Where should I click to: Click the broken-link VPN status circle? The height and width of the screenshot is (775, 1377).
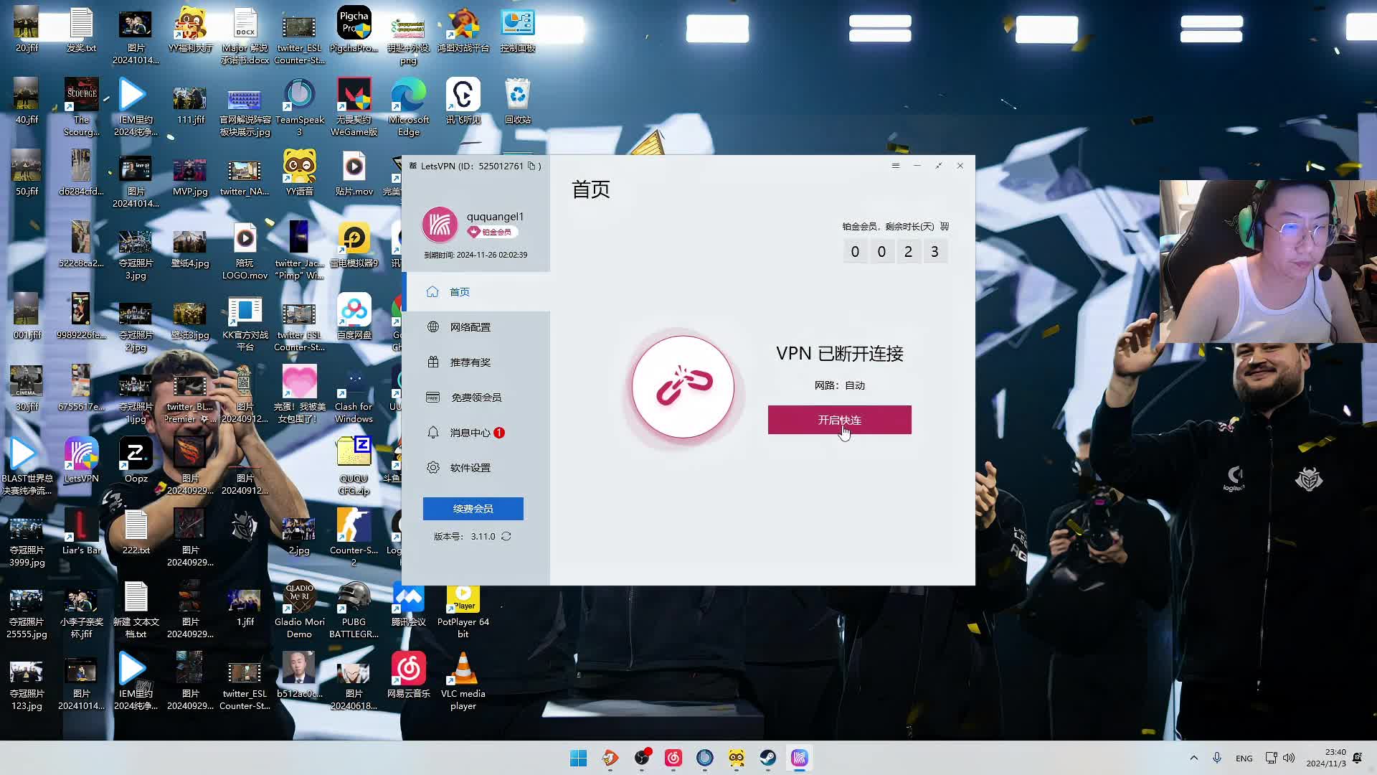point(683,387)
